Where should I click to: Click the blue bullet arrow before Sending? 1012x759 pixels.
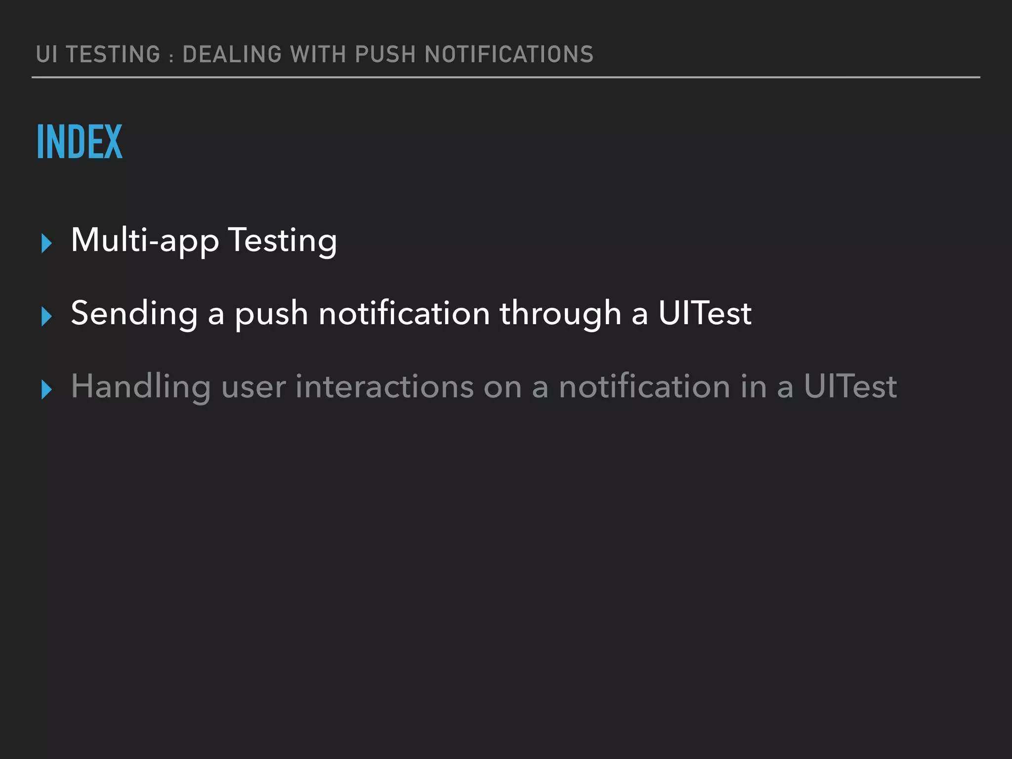click(46, 316)
